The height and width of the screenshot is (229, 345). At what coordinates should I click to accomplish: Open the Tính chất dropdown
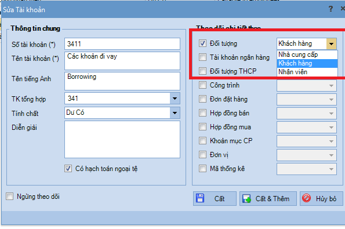pos(175,113)
